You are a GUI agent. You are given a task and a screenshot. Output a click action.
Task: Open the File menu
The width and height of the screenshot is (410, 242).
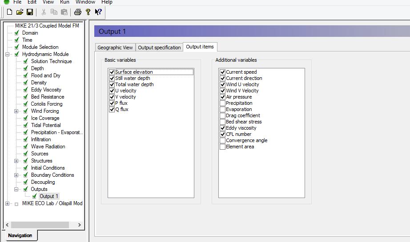coord(17,2)
